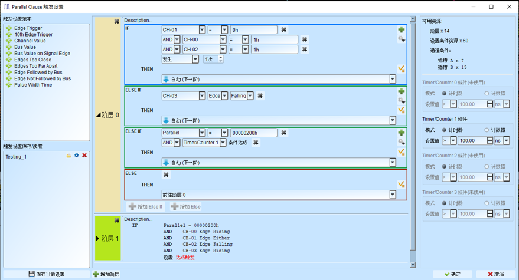Delete the CH-03 Edge Falling condition

(x=260, y=95)
